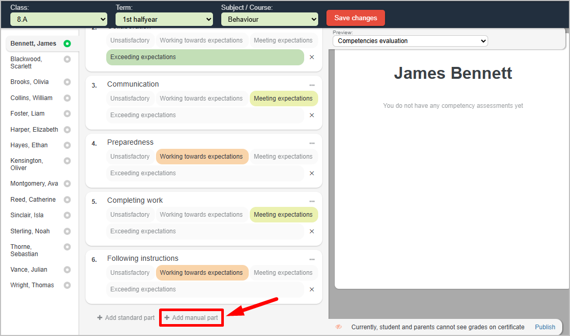Click the green Exceeding expectations bar

[x=205, y=57]
